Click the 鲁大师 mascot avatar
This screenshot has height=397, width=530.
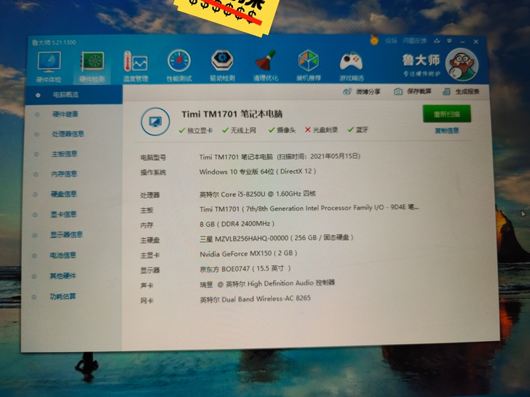coord(462,64)
